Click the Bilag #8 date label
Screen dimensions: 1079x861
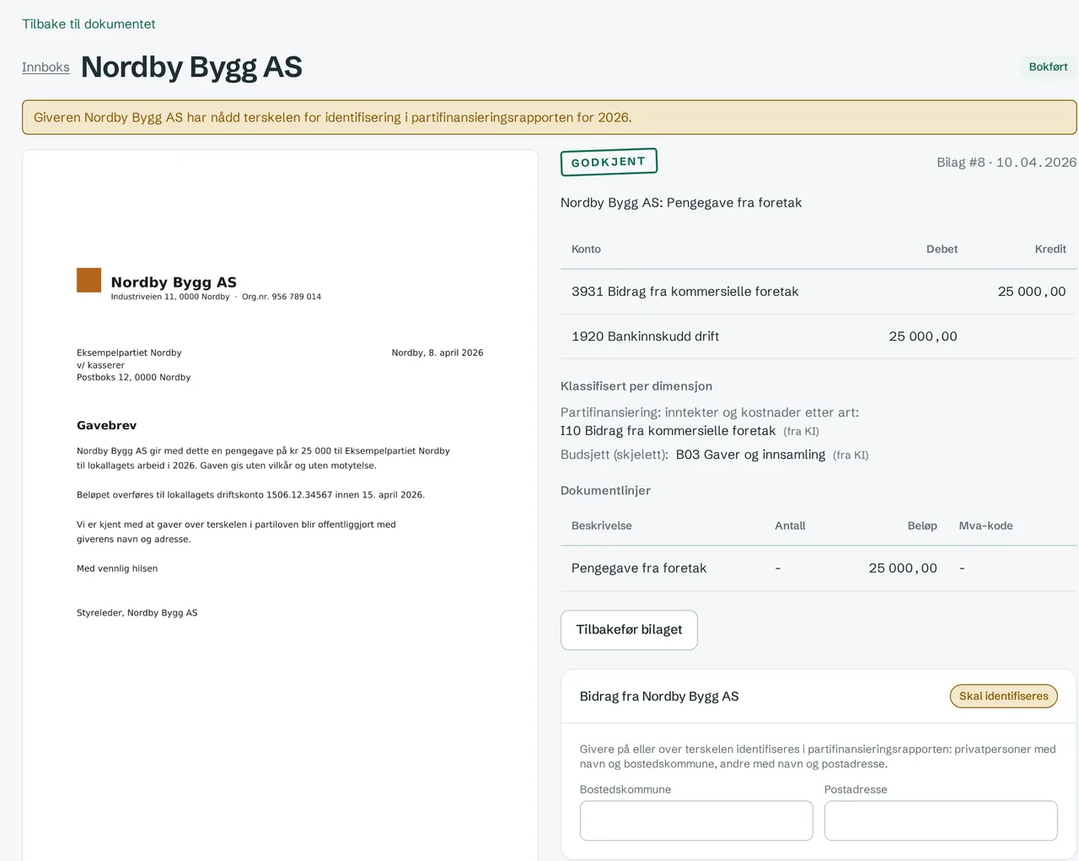(x=1007, y=162)
